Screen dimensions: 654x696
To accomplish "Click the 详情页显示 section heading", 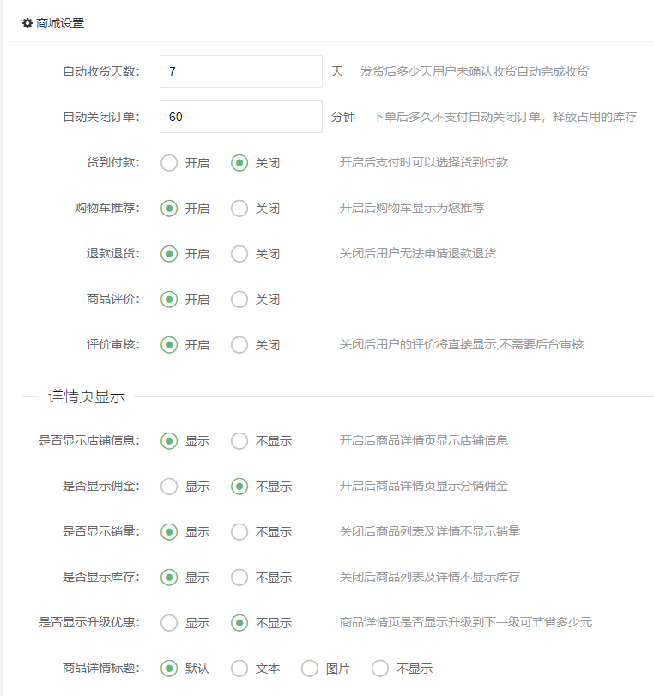I will [87, 396].
